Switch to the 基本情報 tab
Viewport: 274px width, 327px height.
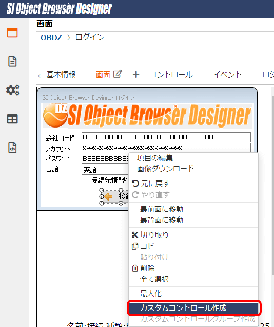tap(61, 75)
